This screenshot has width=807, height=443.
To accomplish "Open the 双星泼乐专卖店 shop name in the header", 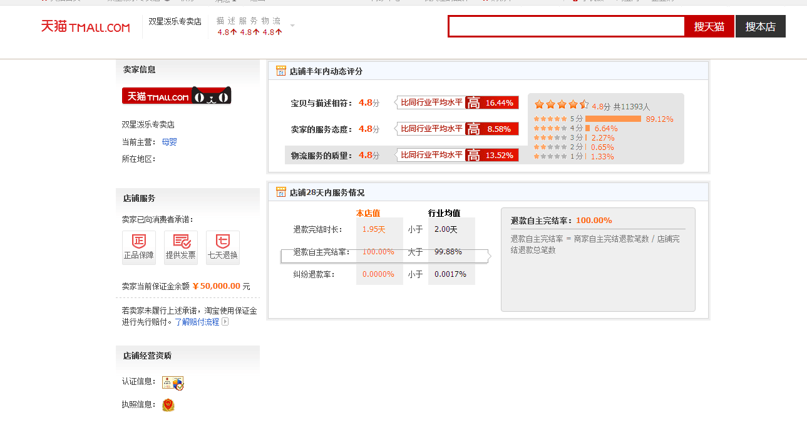I will [175, 21].
